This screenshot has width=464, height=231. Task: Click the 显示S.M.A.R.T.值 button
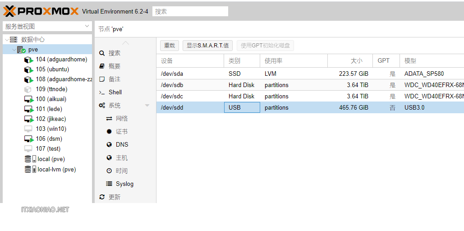[207, 46]
